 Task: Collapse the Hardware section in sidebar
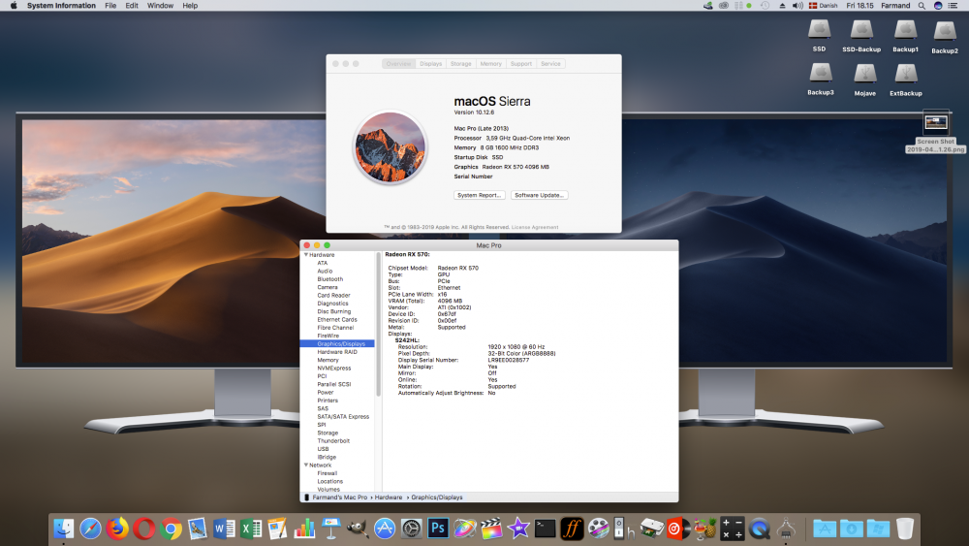click(306, 255)
